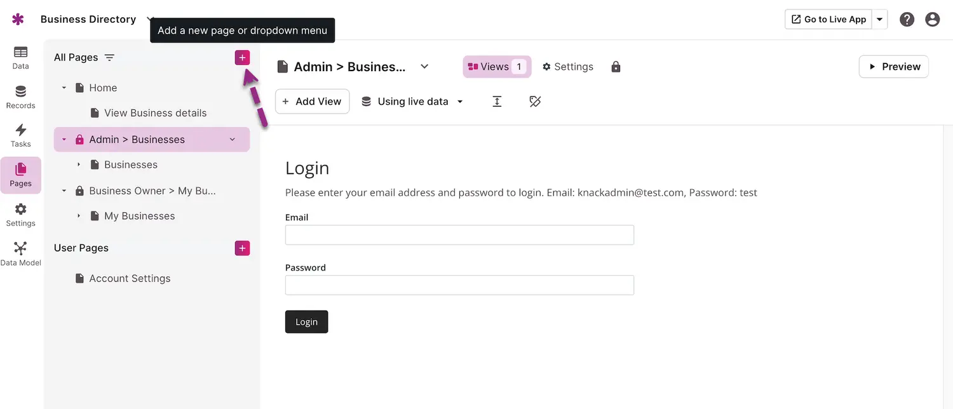The image size is (953, 409).
Task: Click the Preview button
Action: tap(893, 67)
